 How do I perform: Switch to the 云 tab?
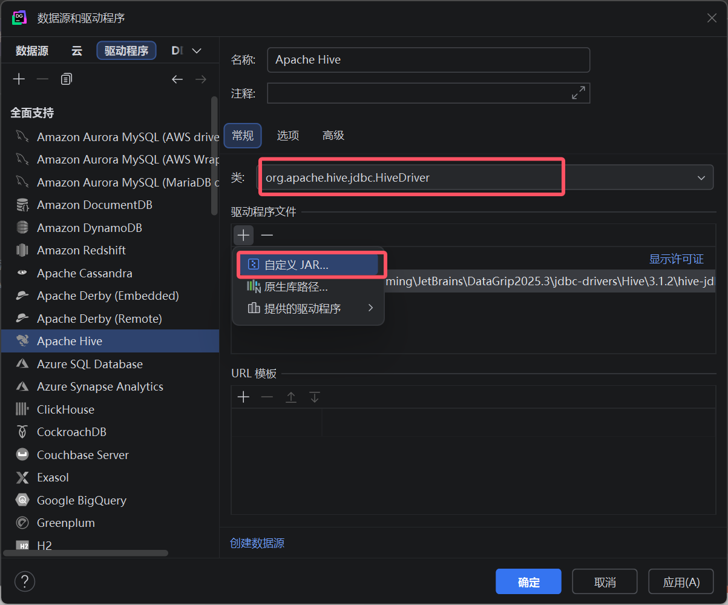(77, 51)
